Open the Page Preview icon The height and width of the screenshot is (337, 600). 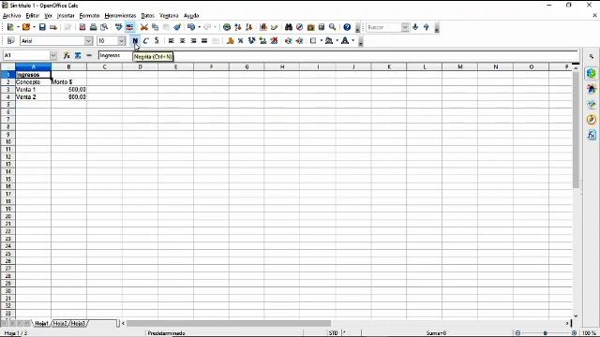pyautogui.click(x=104, y=27)
